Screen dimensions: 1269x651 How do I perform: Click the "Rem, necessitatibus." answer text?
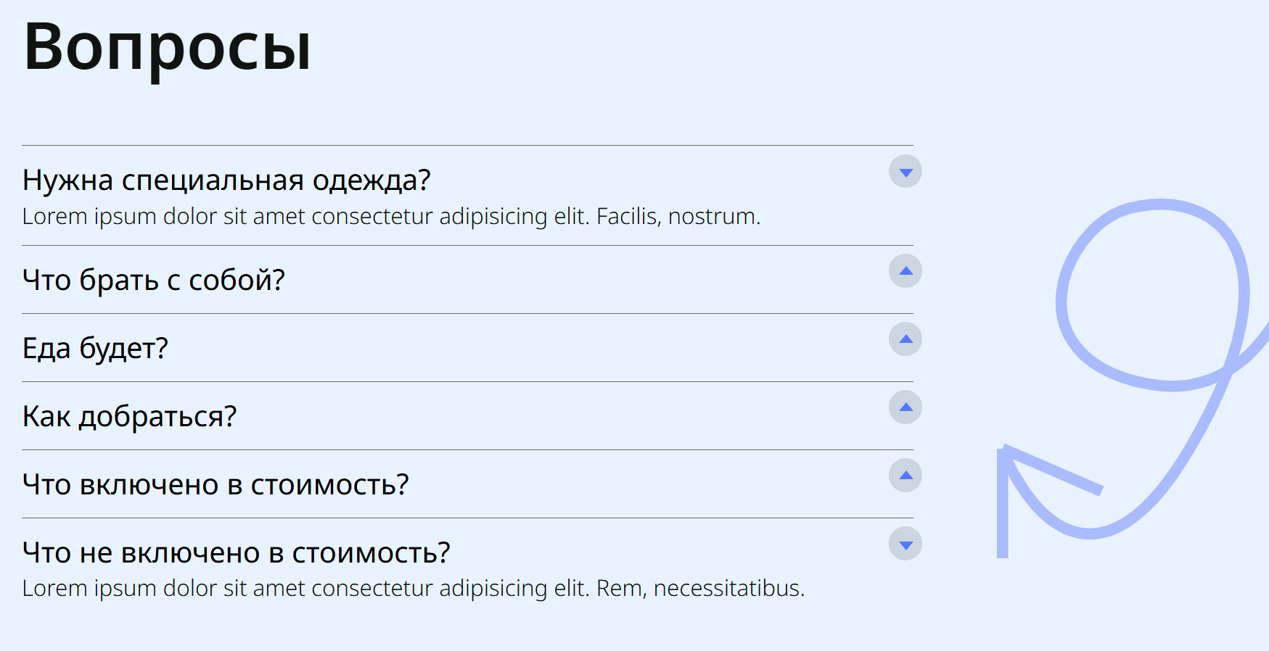click(x=700, y=589)
